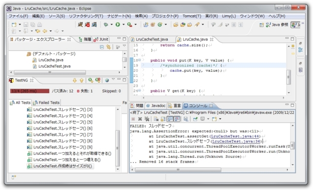Image resolution: width=313 pixels, height=190 pixels.
Task: Rerun last test in TestNG view
Action: (90, 80)
